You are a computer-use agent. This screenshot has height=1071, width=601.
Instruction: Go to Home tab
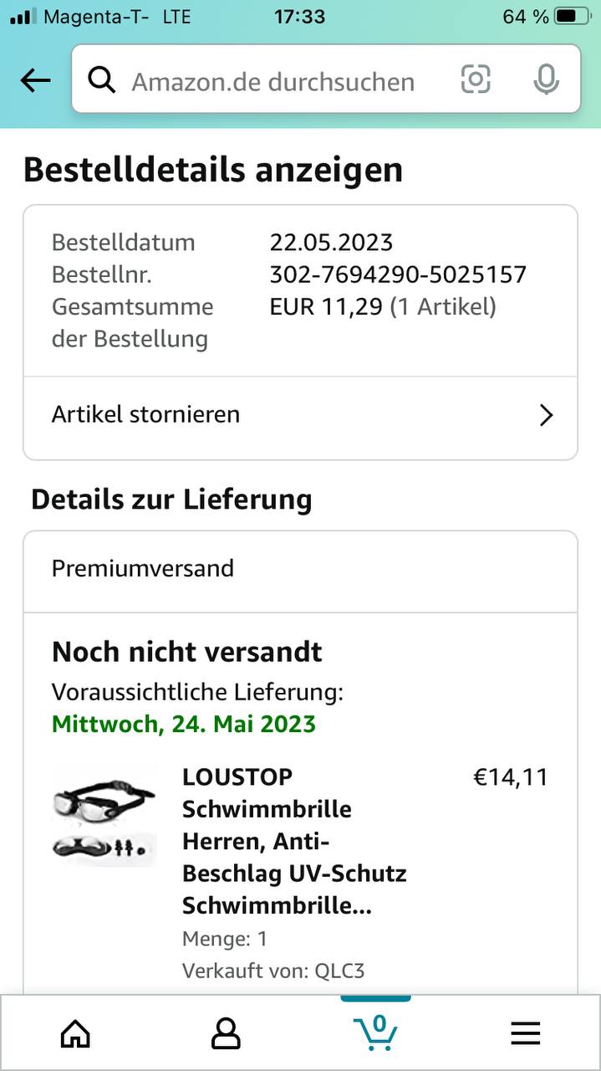pyautogui.click(x=75, y=1034)
